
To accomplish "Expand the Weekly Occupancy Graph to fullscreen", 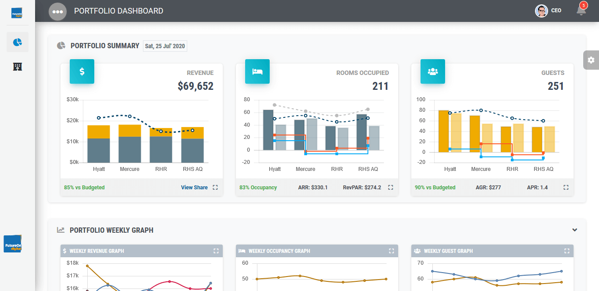I will (x=391, y=251).
